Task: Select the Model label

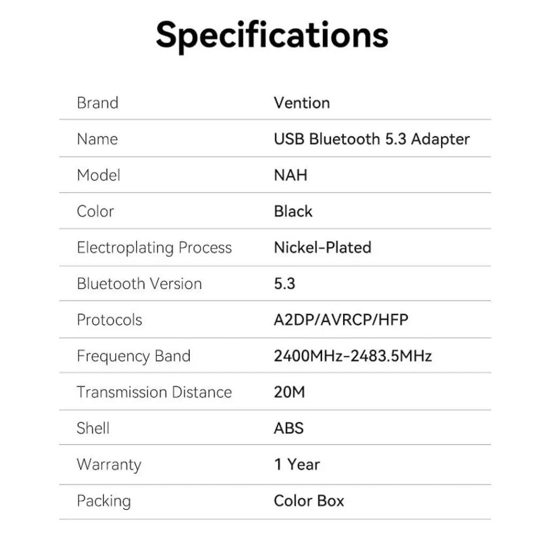Action: (x=99, y=175)
